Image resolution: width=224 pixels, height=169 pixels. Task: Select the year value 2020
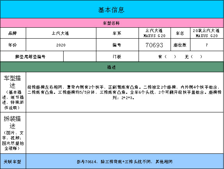[x=61, y=45]
